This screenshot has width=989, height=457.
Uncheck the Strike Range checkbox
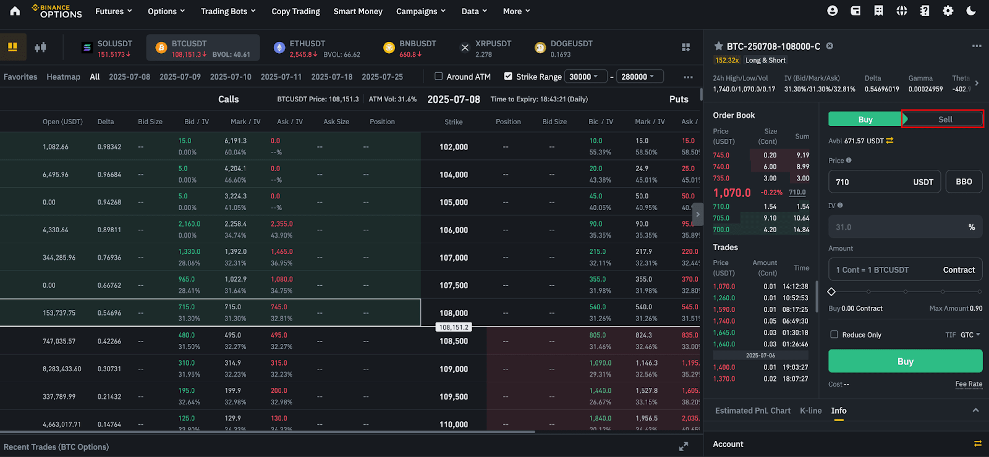click(508, 77)
